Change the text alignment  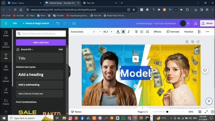pyautogui.click(x=136, y=32)
